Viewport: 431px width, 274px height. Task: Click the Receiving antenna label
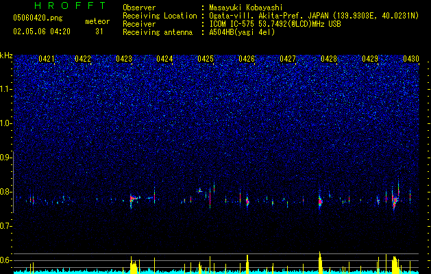point(158,32)
